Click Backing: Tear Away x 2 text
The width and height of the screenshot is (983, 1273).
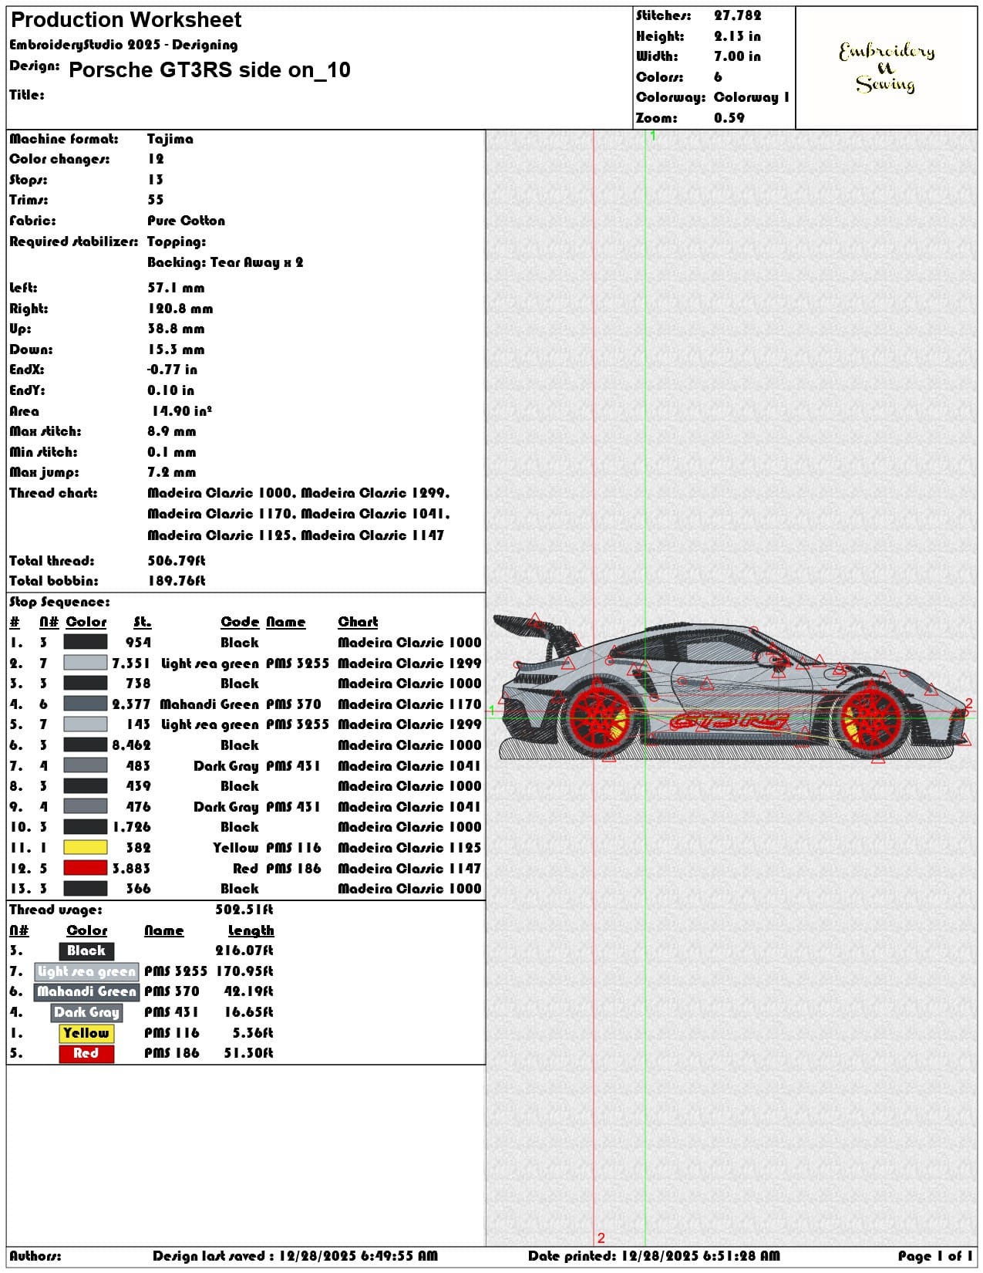(225, 262)
